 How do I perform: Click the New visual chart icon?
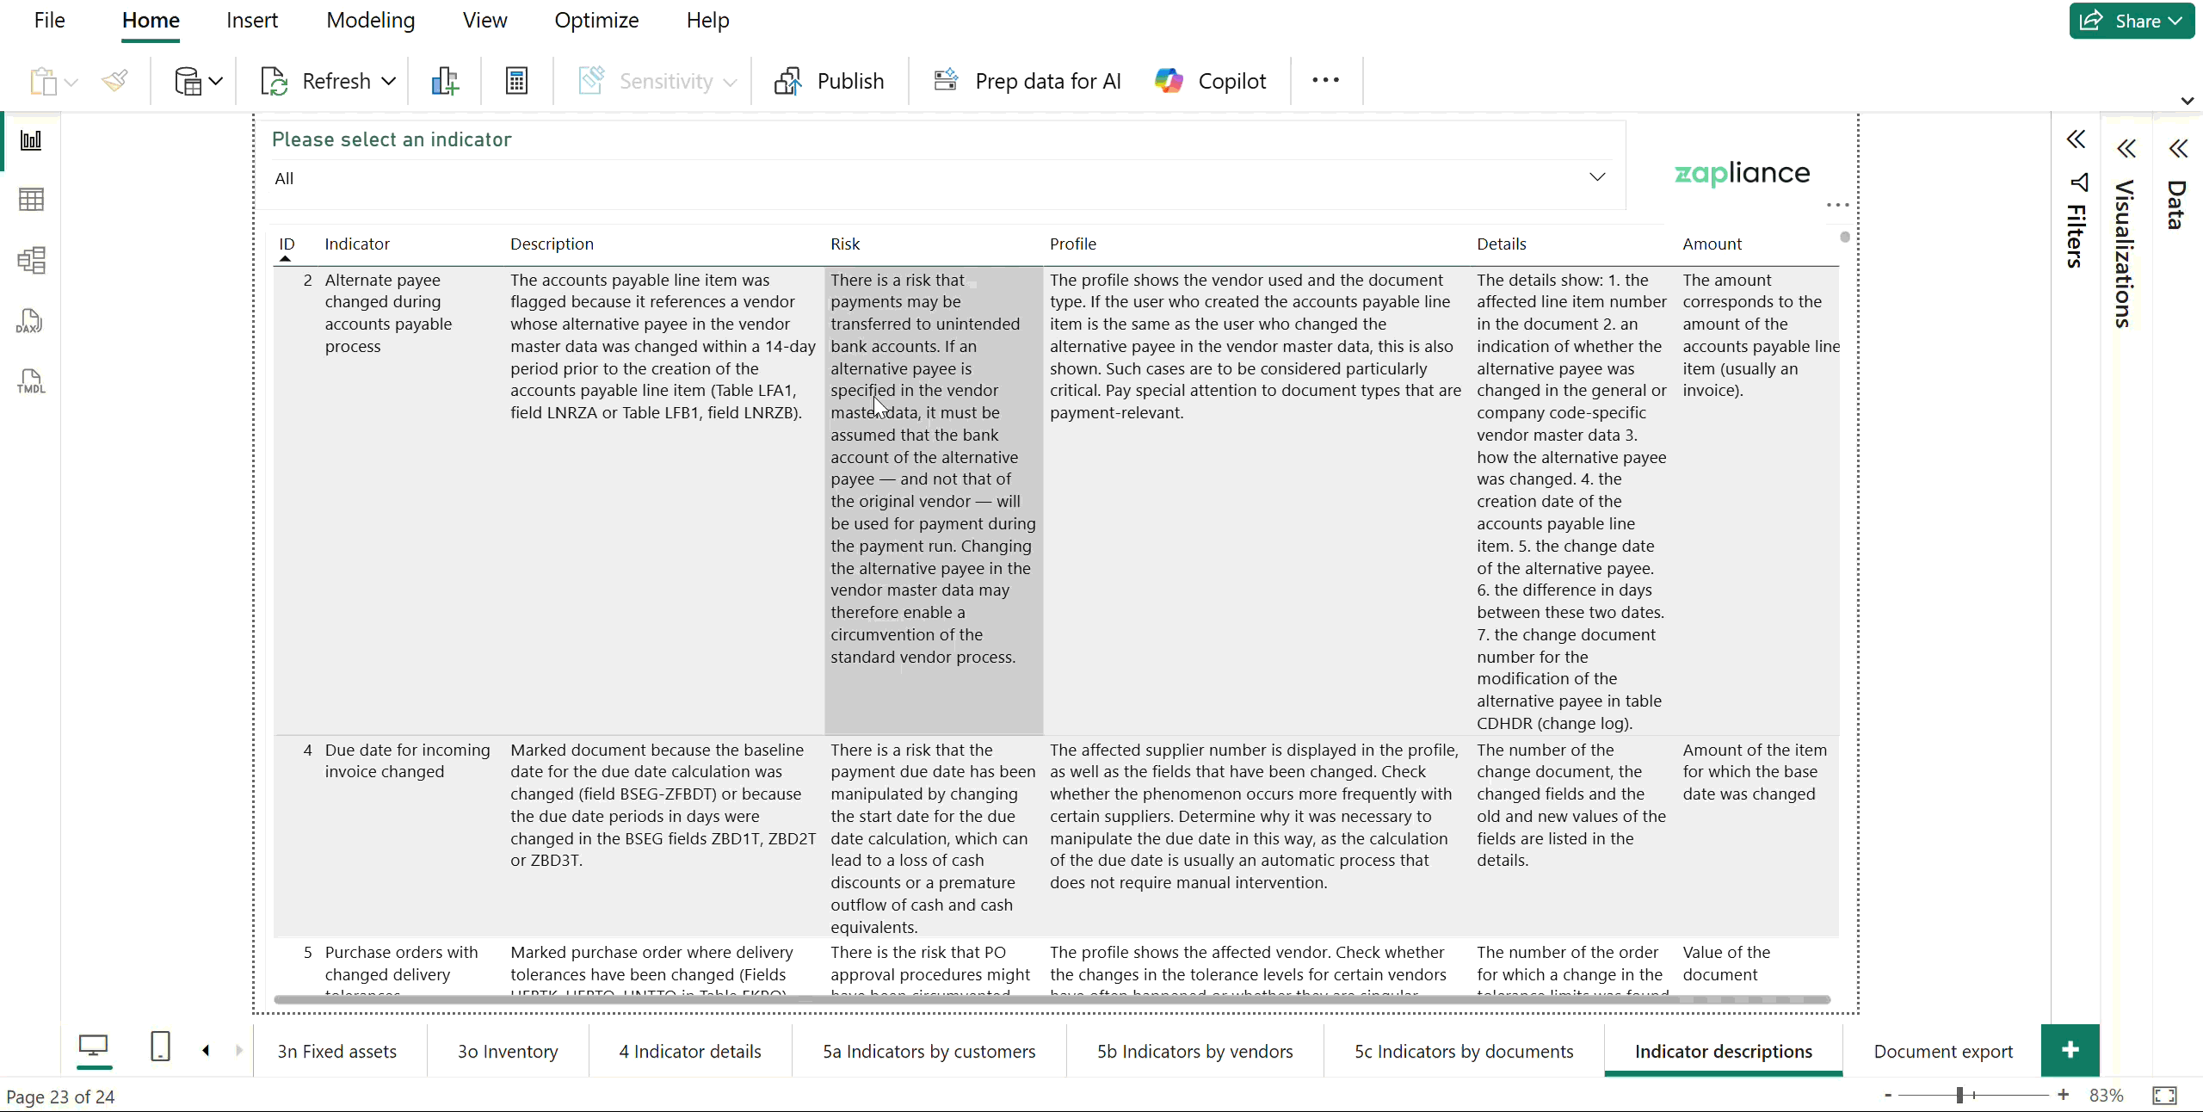pyautogui.click(x=445, y=81)
